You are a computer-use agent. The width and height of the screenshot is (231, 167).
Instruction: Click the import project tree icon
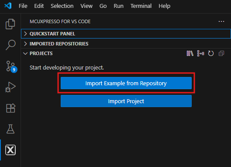tap(200, 53)
